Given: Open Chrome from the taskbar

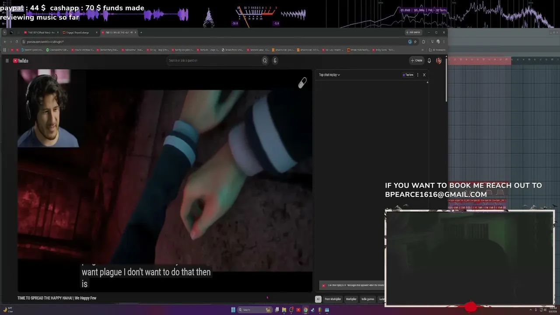Looking at the screenshot, I should 305,310.
